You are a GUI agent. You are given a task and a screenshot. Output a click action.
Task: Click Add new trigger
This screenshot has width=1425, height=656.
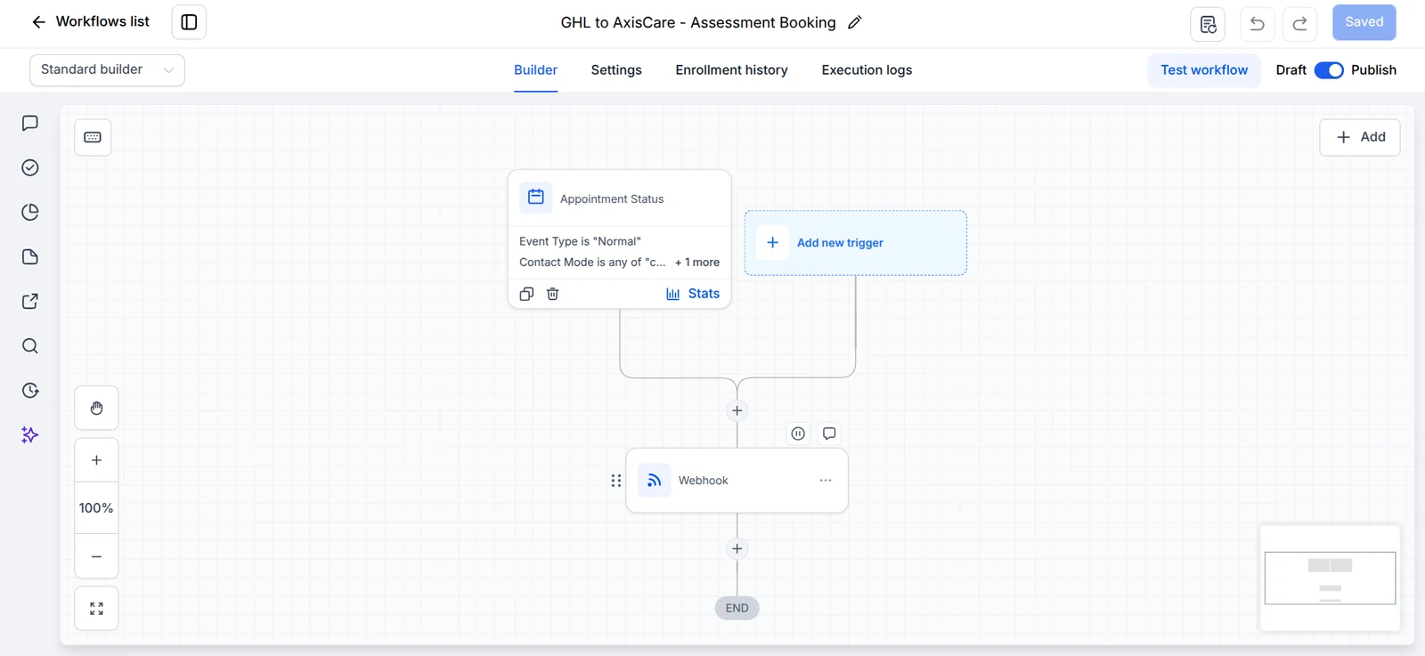pos(856,243)
